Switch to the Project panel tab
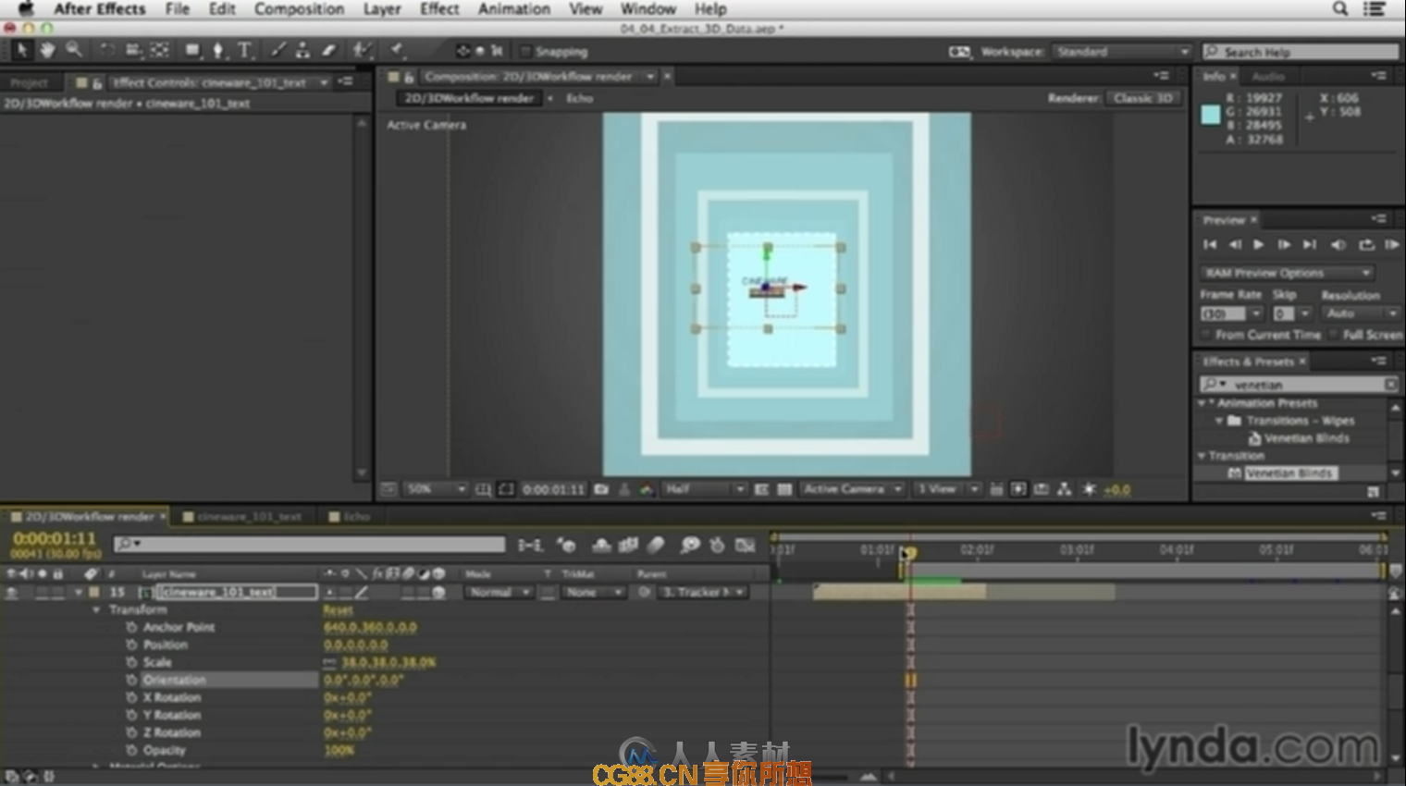The image size is (1406, 786). pos(29,82)
